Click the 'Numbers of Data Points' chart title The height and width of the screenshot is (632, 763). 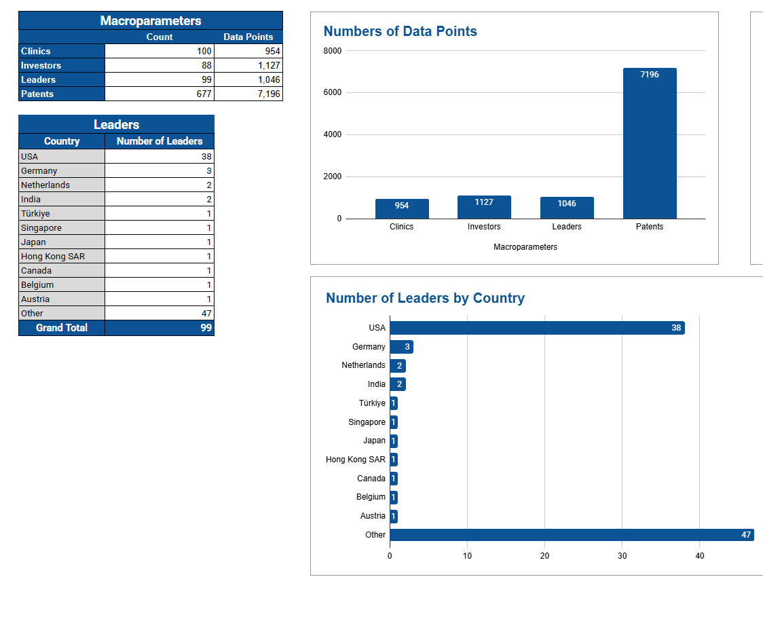pos(400,31)
